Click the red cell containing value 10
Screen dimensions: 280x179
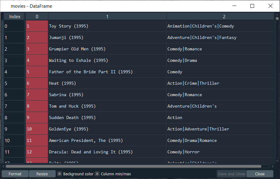coord(37,129)
